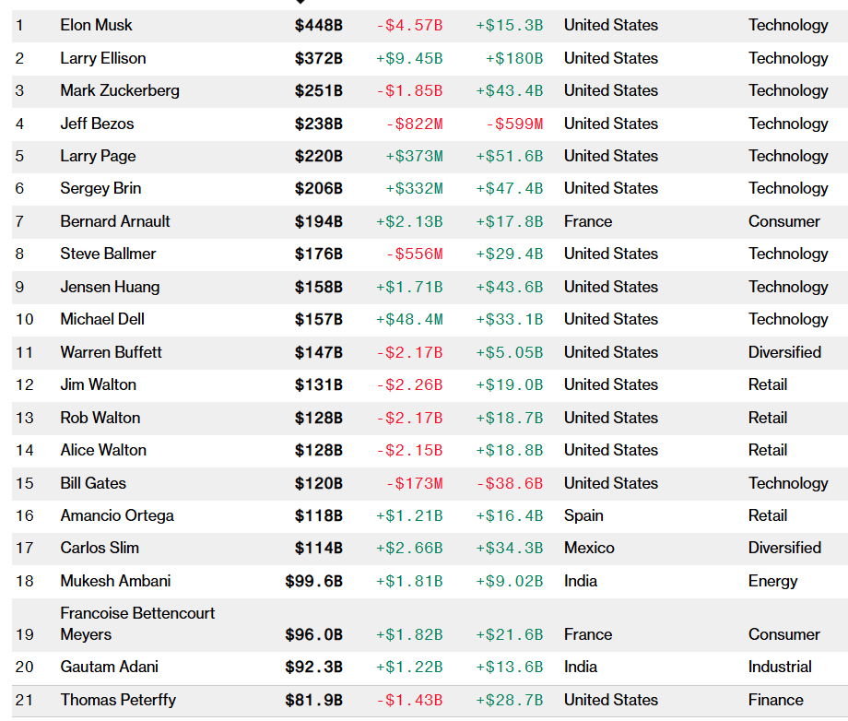Click the sort arrow above net worth column

300,3
